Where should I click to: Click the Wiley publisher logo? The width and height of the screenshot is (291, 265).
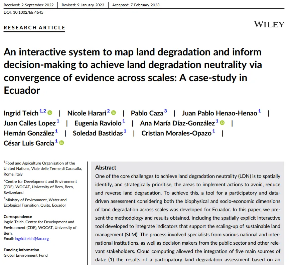(x=269, y=24)
